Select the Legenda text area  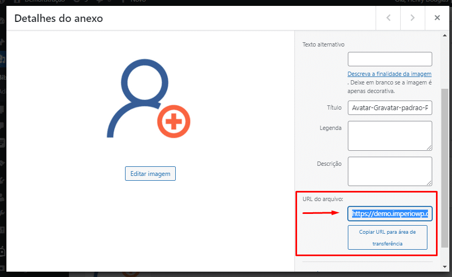(389, 135)
